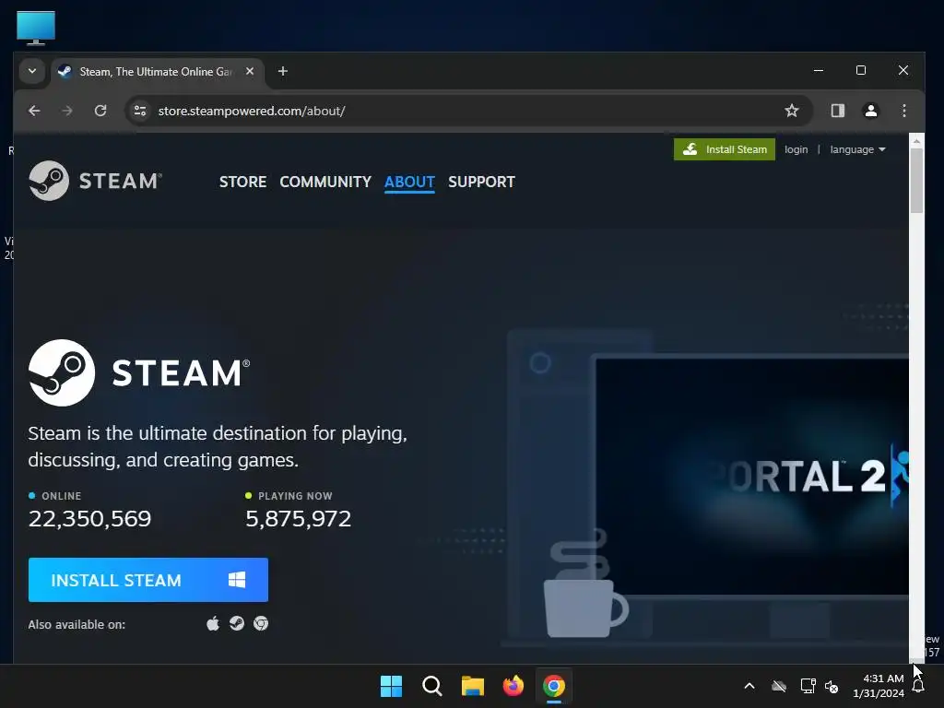Open Windows Search from the taskbar
Image resolution: width=944 pixels, height=708 pixels.
click(x=432, y=686)
